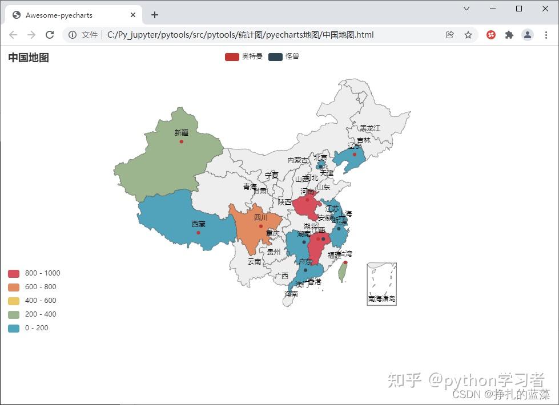
Task: Click the browser profile avatar icon
Action: tap(527, 35)
